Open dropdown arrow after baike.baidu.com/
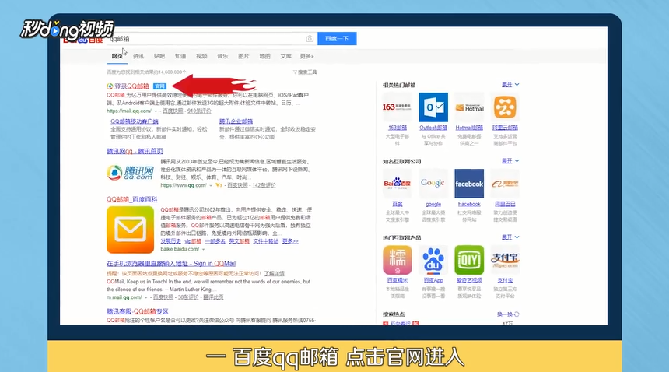669x372 pixels. point(204,249)
